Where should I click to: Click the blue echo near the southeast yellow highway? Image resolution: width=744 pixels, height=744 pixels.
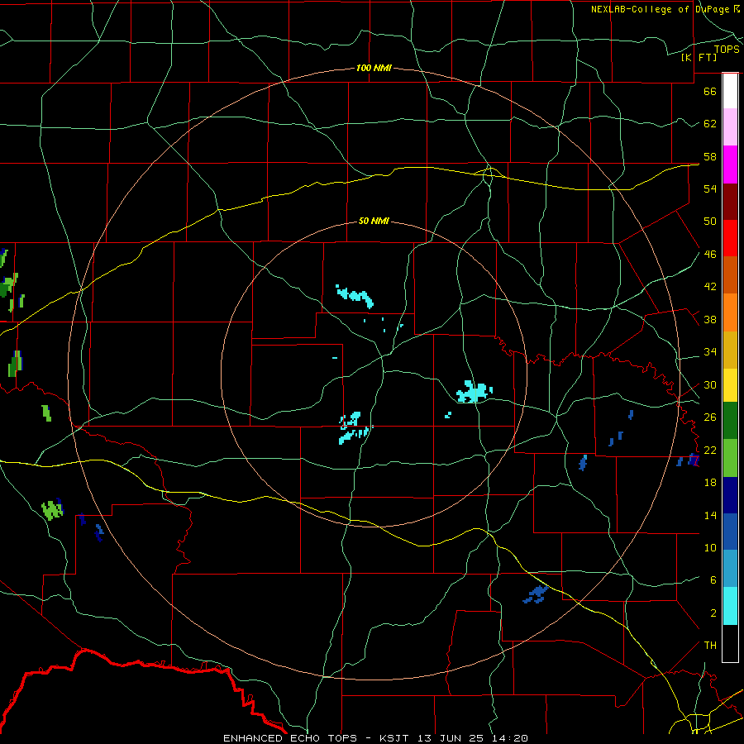[536, 594]
